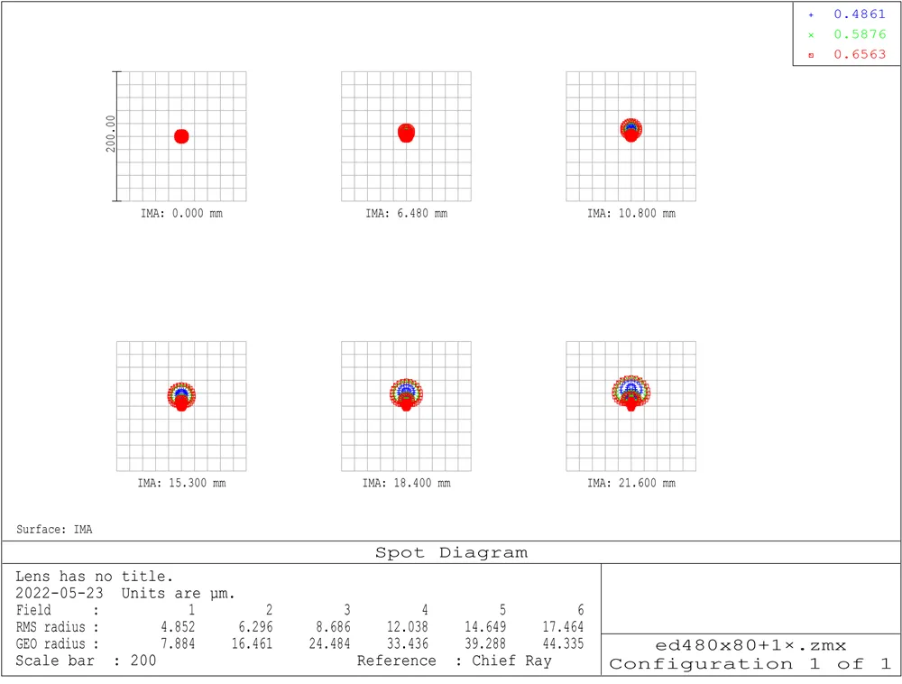This screenshot has height=684, width=902.
Task: Select the spot plot at IMA 6.480 mm
Action: [406, 136]
